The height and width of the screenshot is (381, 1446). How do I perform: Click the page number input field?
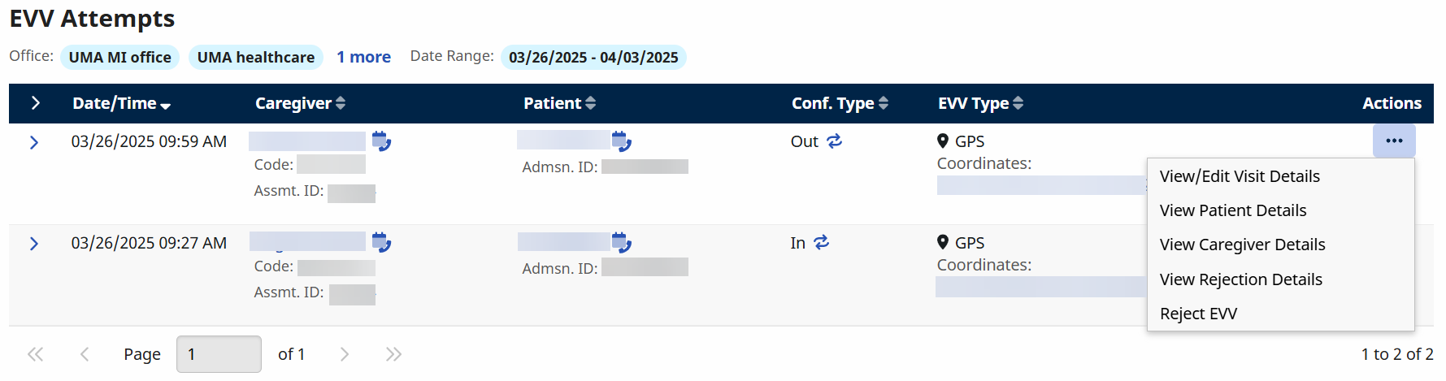pyautogui.click(x=219, y=354)
